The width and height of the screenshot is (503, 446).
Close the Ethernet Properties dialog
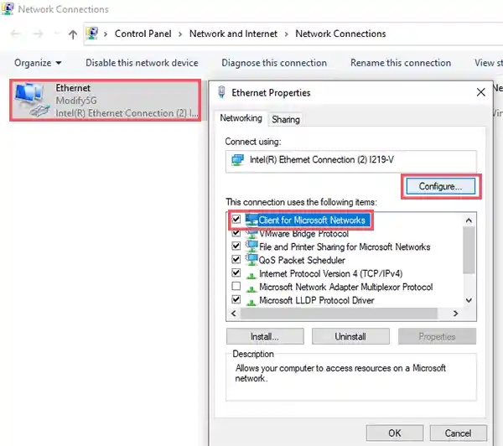[480, 92]
